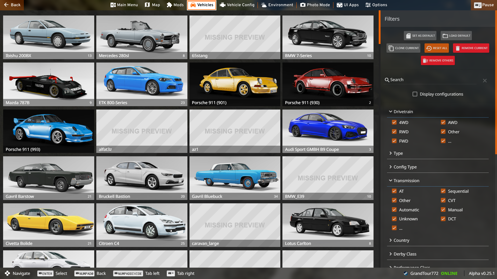
Task: Click the Pause keyboard icon
Action: point(478,5)
